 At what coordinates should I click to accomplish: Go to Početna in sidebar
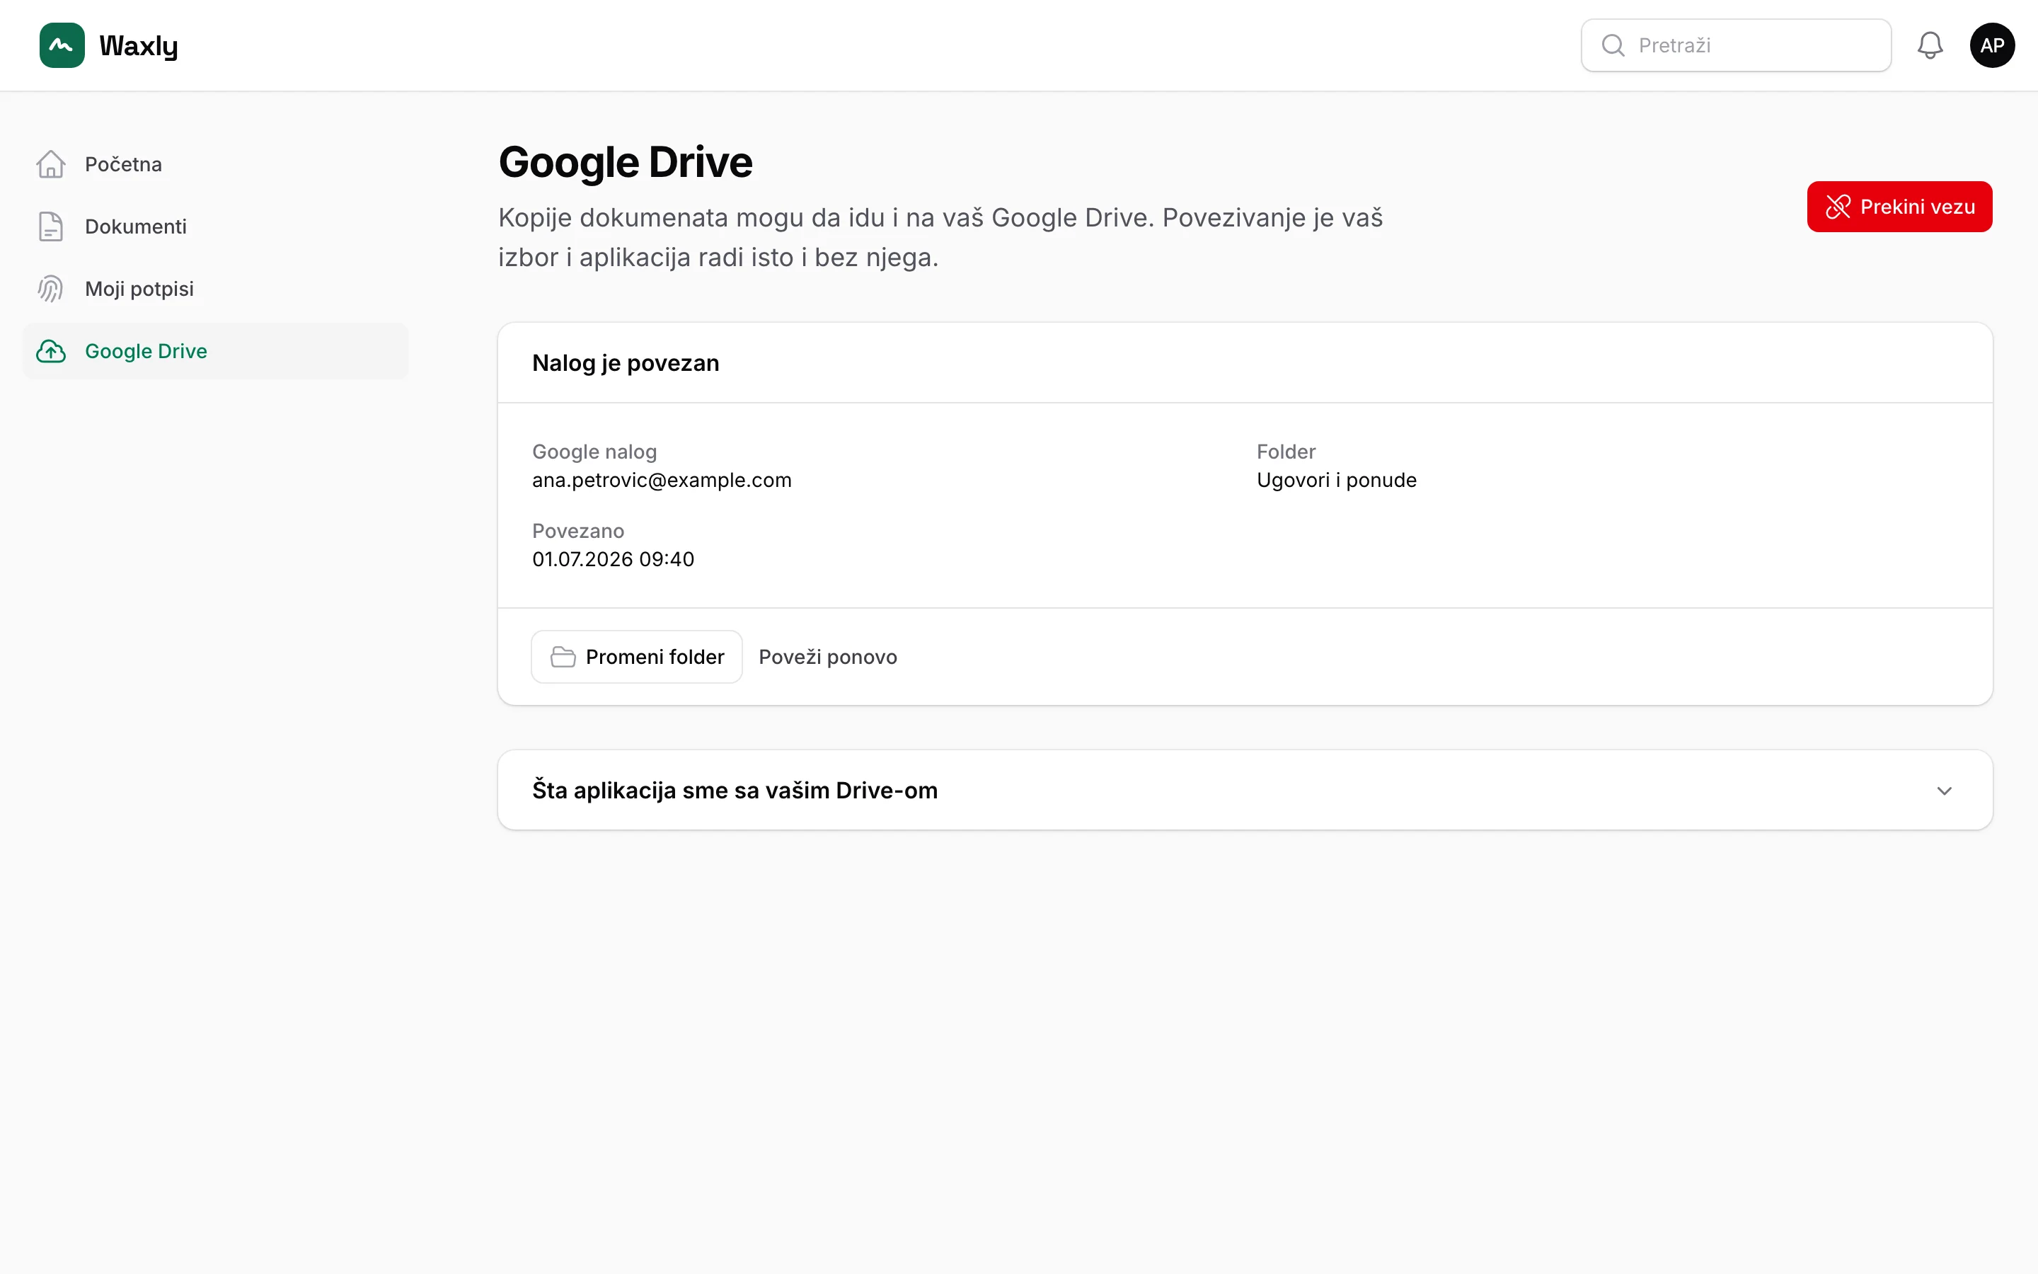pyautogui.click(x=216, y=164)
